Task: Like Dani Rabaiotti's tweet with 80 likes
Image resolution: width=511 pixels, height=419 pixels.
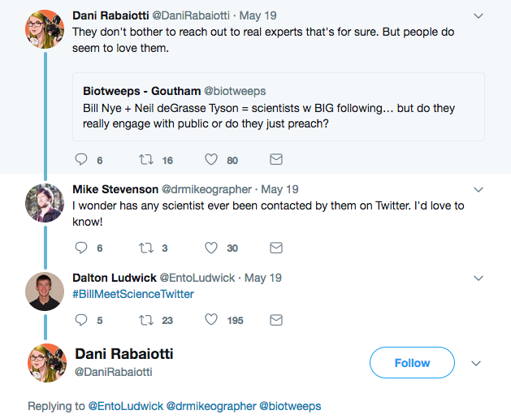Action: tap(211, 159)
